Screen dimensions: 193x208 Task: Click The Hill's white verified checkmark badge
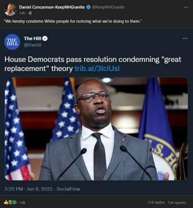(45, 38)
